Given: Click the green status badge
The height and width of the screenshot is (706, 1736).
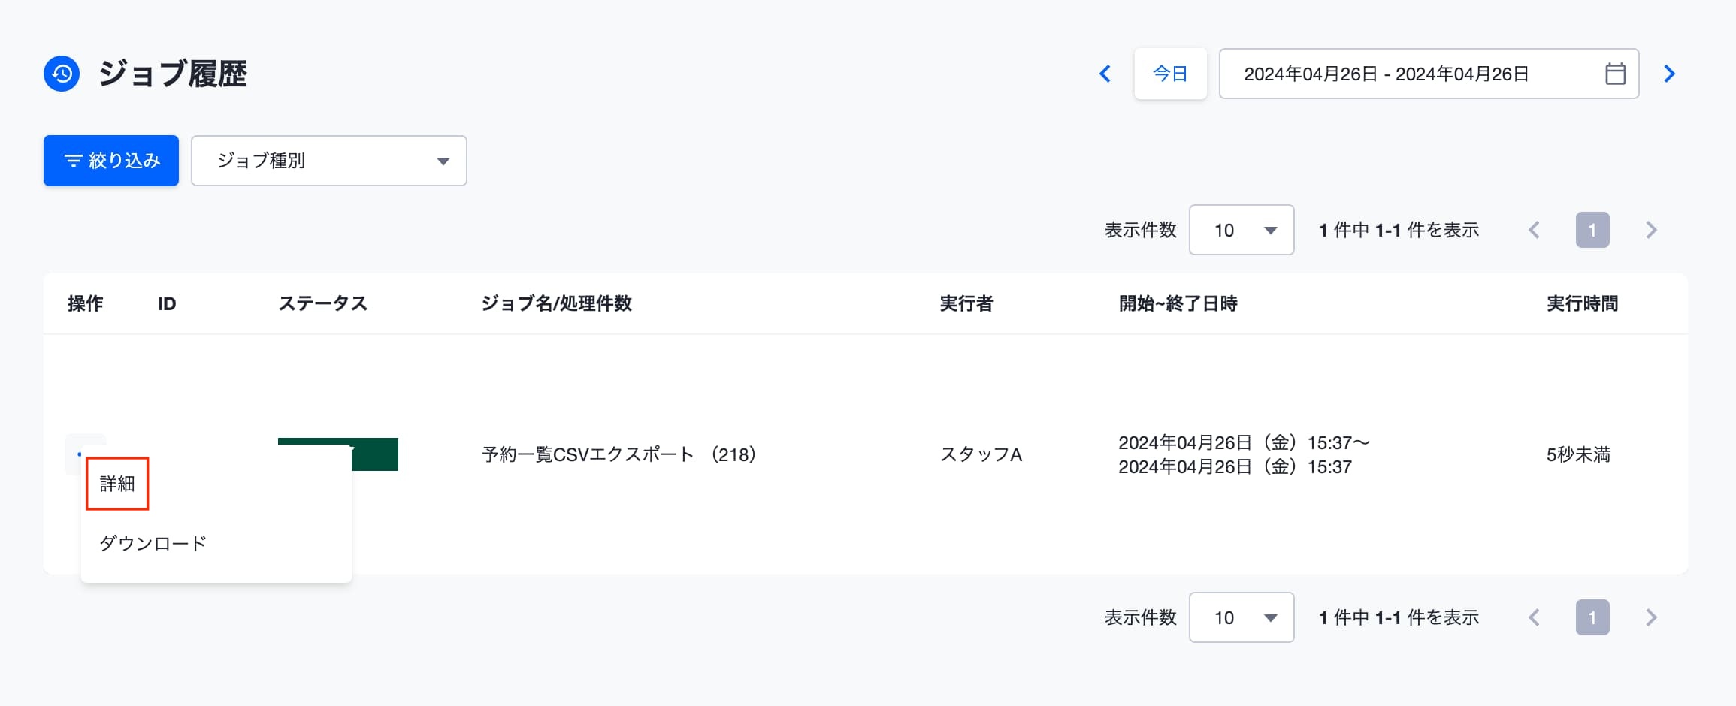Looking at the screenshot, I should point(375,454).
